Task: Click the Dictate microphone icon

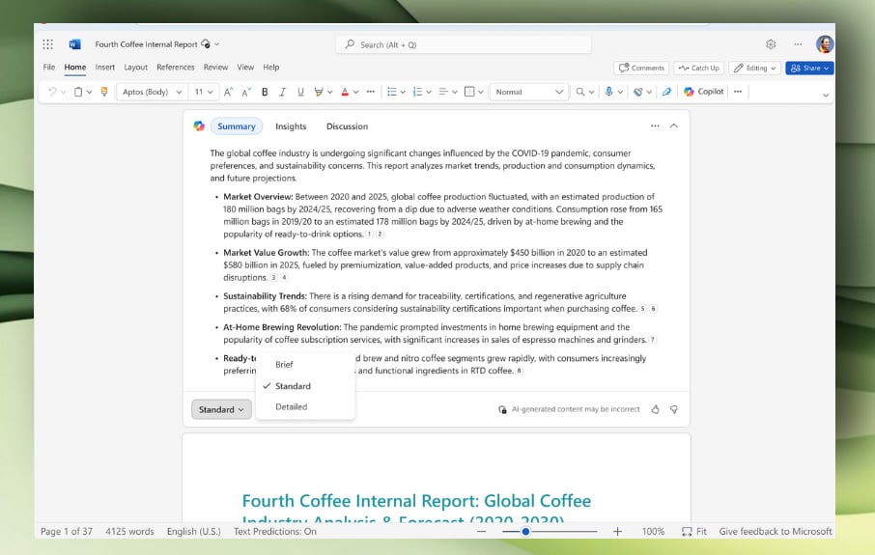Action: click(608, 92)
